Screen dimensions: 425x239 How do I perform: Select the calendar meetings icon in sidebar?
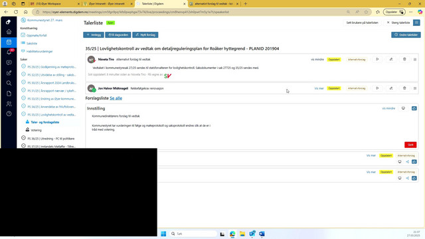click(9, 42)
